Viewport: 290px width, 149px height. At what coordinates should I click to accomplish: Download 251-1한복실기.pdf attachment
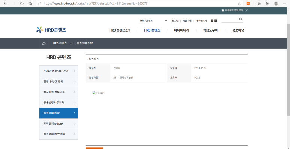click(x=123, y=78)
